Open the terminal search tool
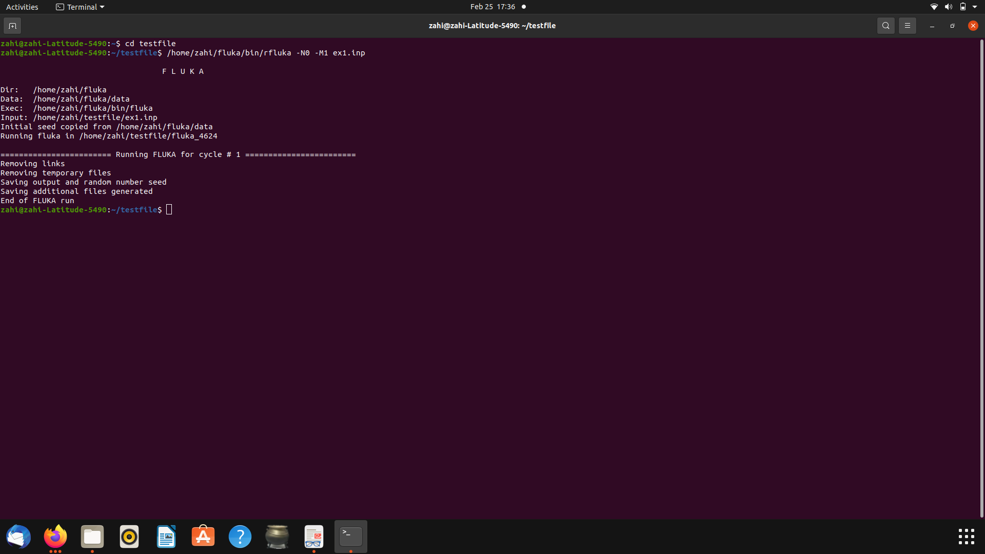 pos(885,26)
